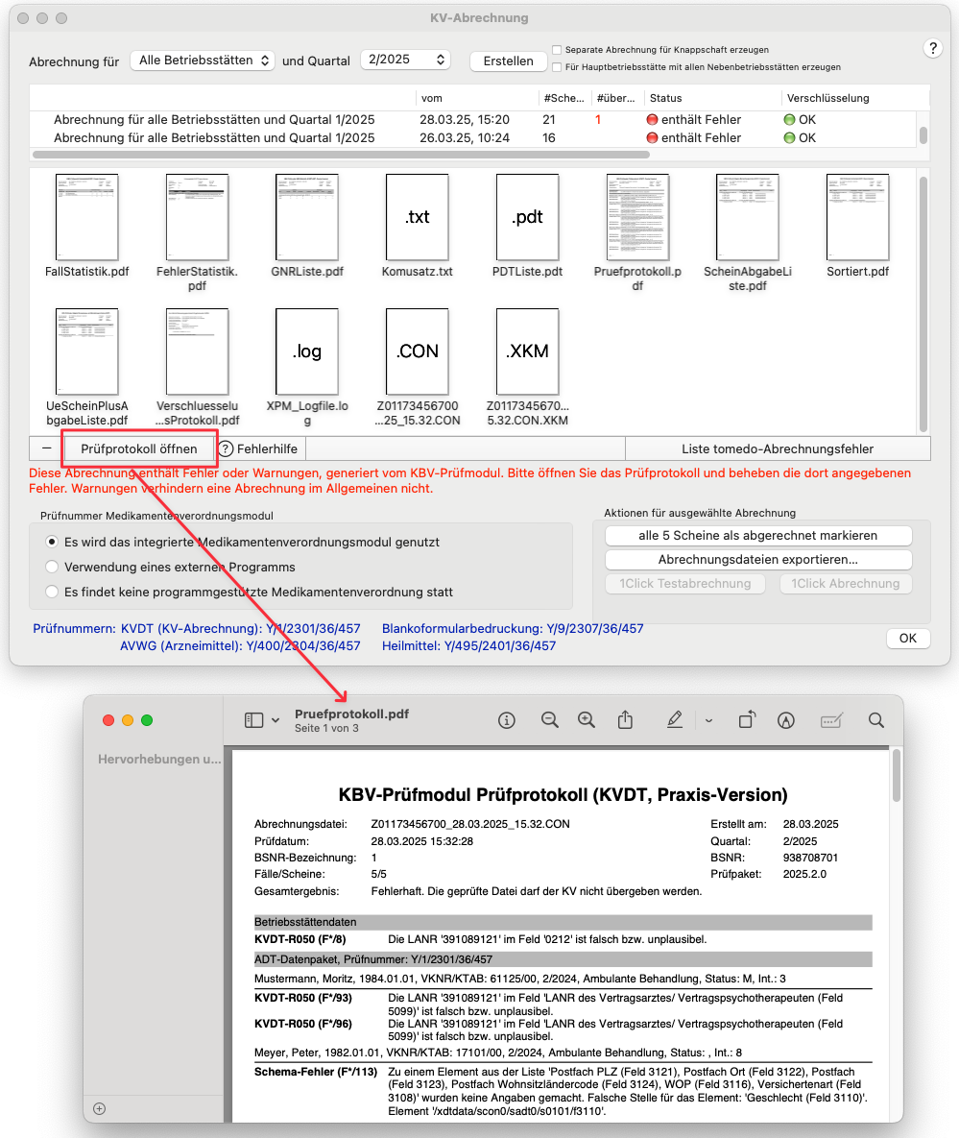
Task: Click the Abrechnung list horizontal scrollbar
Action: coord(341,155)
